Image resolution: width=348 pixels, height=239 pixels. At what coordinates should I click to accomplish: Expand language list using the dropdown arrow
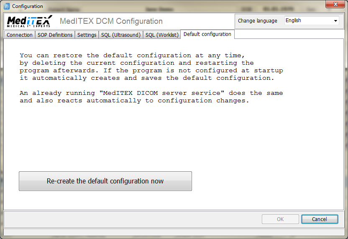pyautogui.click(x=335, y=21)
